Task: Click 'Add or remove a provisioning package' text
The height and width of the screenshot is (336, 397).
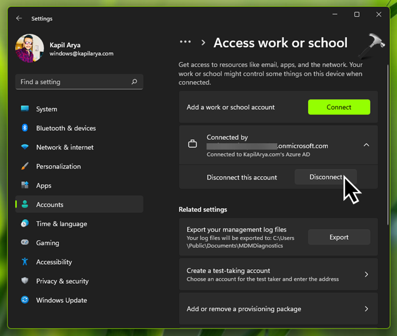Action: tap(244, 309)
